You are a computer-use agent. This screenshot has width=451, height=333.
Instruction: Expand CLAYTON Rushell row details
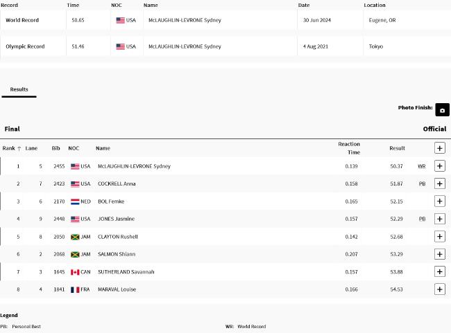tap(439, 237)
